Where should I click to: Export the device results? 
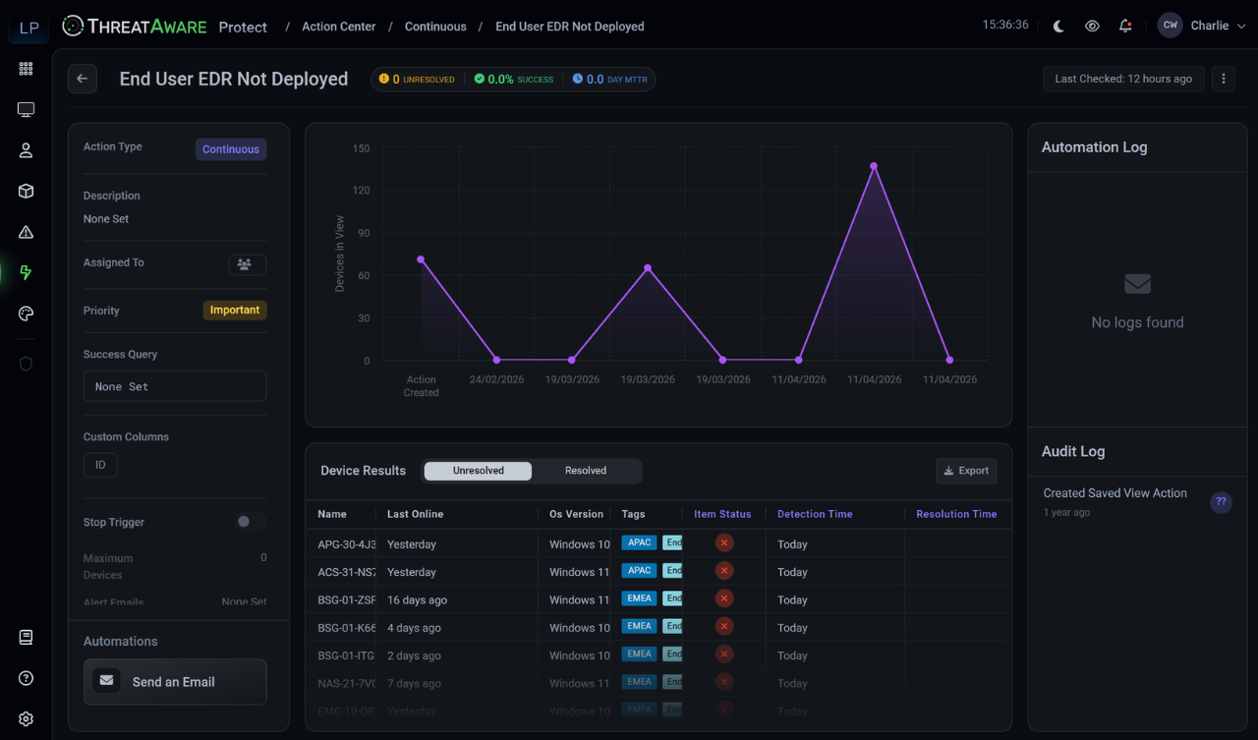(966, 471)
